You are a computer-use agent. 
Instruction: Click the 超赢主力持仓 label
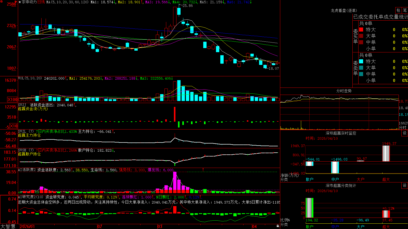(29, 135)
